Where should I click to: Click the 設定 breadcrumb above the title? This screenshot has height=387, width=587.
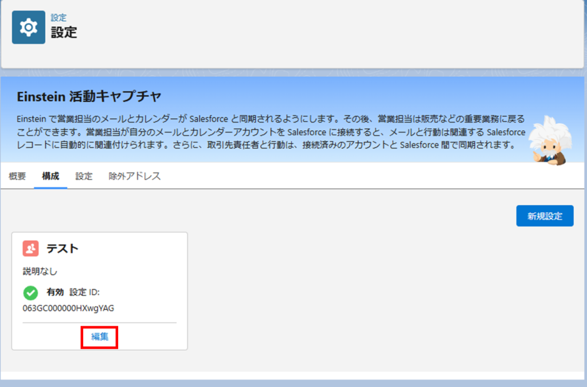[58, 17]
